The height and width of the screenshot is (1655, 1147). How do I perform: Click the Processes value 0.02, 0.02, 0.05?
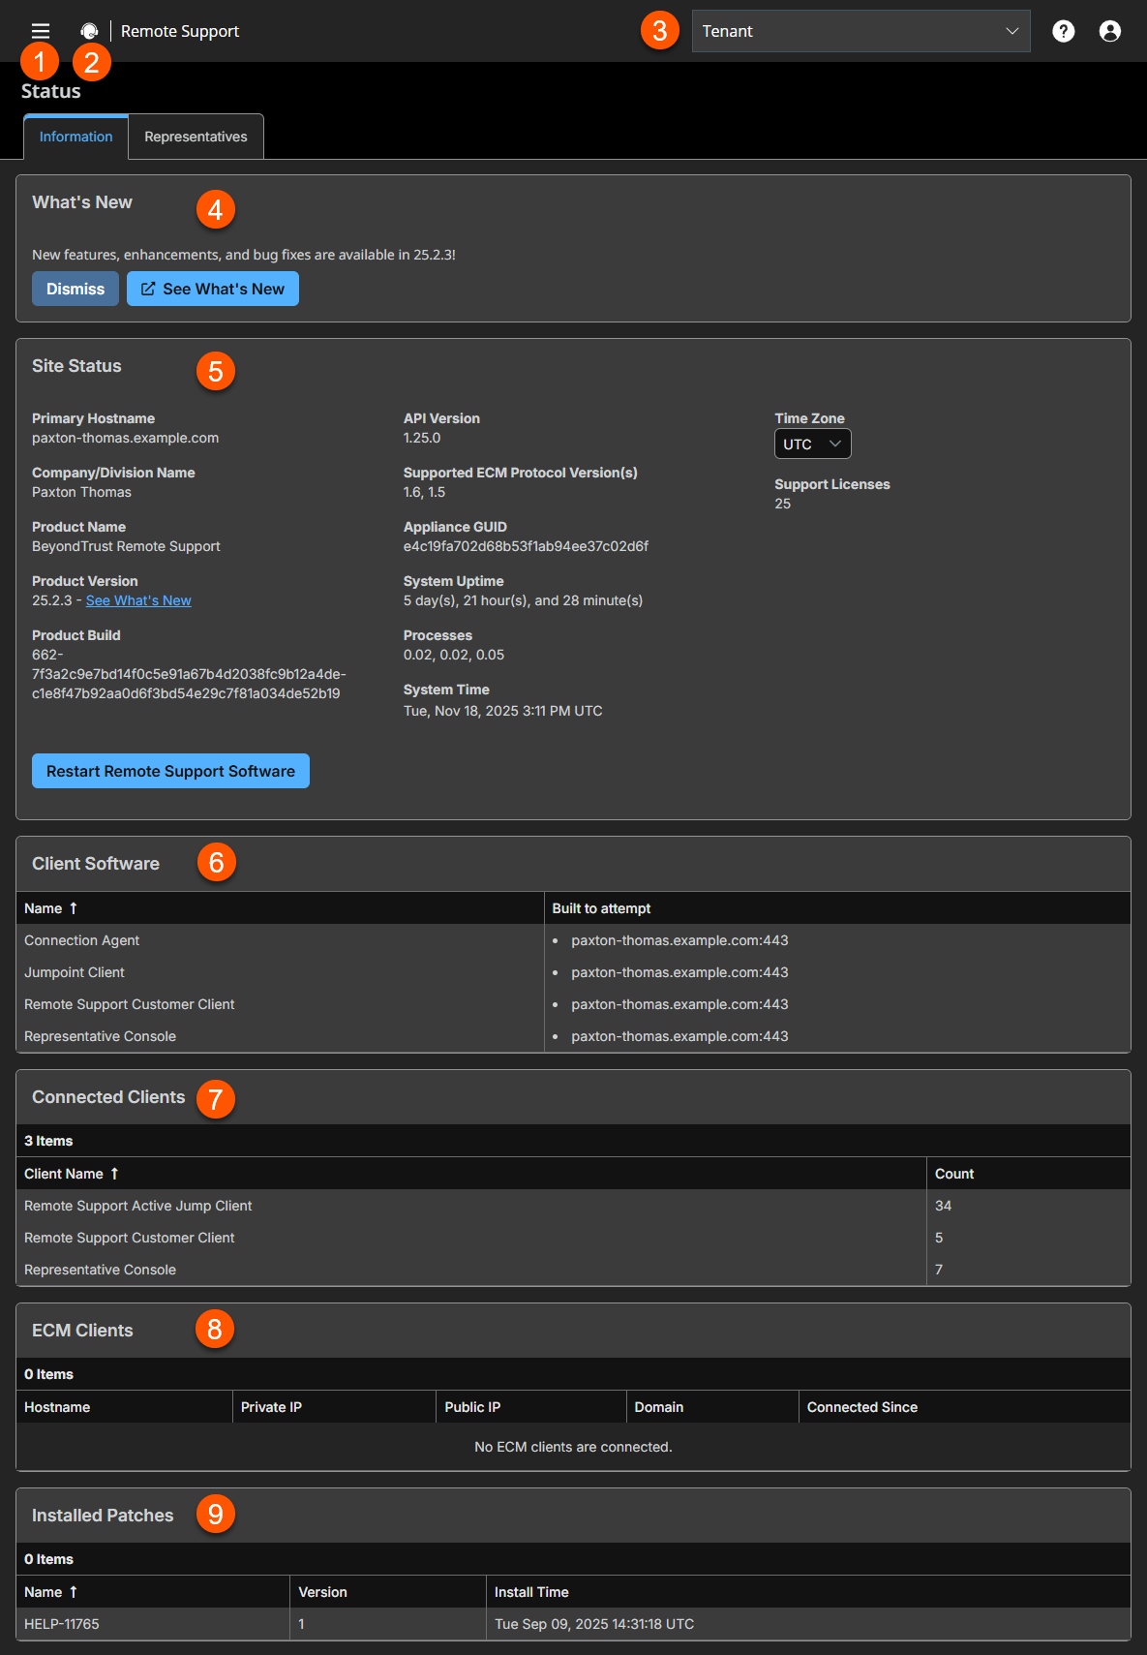click(454, 655)
